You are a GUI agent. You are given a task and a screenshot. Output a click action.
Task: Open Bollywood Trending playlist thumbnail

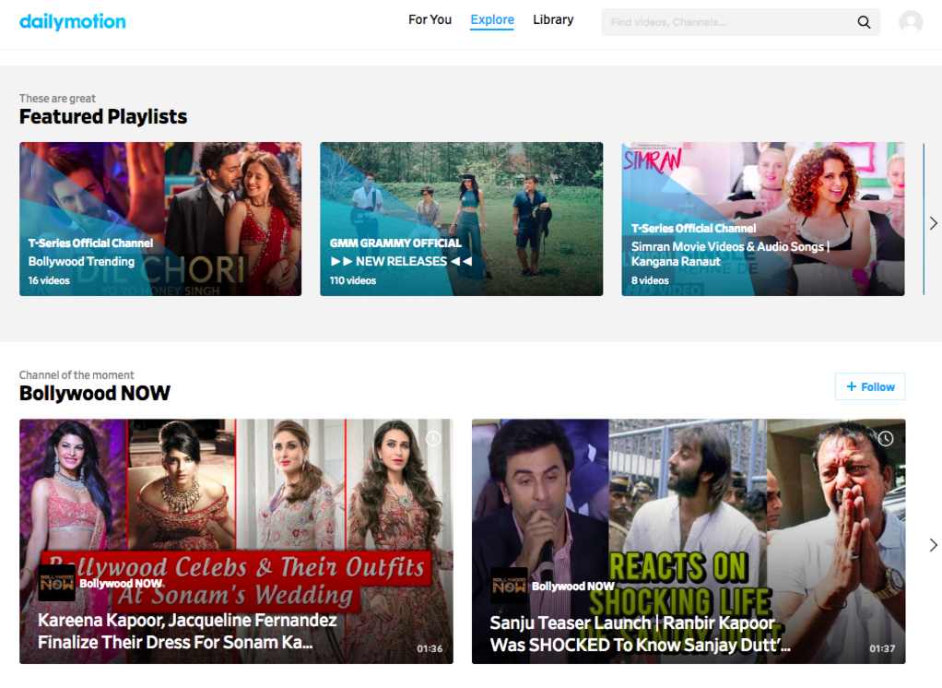coord(160,219)
